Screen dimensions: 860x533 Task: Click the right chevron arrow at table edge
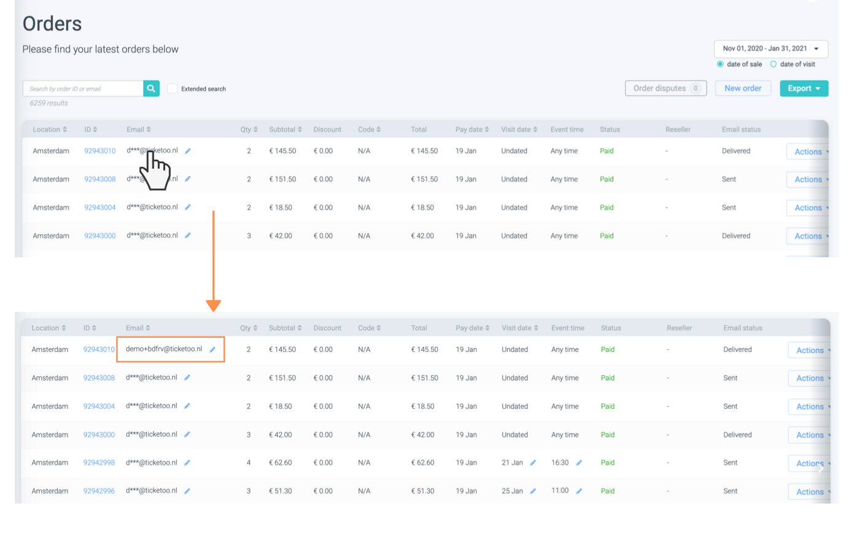[x=821, y=469]
